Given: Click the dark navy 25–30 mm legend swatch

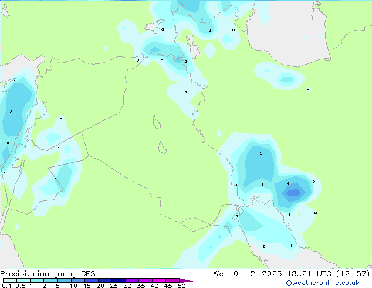Looking at the screenshot, I should pos(119,280).
